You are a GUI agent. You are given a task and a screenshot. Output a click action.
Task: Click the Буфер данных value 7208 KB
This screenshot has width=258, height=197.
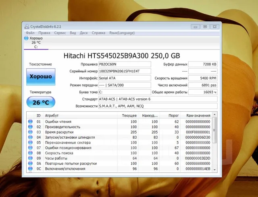pos(203,64)
